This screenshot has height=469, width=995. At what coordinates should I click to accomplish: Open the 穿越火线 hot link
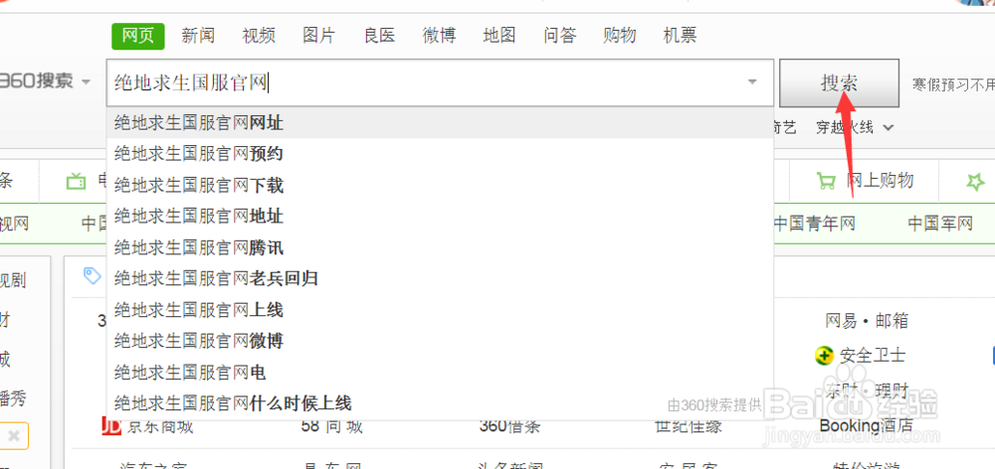[844, 128]
